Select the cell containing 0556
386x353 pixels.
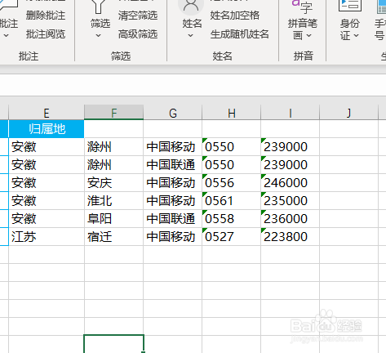[x=232, y=183]
